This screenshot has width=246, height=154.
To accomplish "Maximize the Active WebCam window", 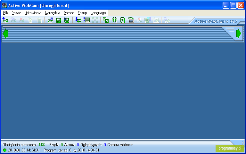I will point(233,5).
